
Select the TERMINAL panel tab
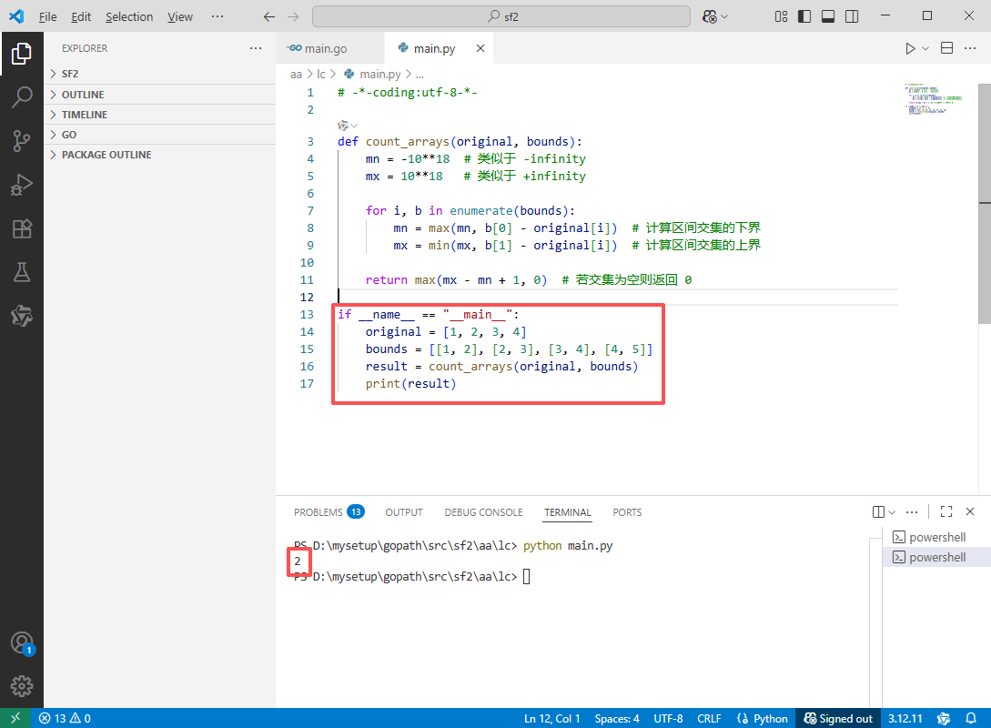pyautogui.click(x=568, y=511)
